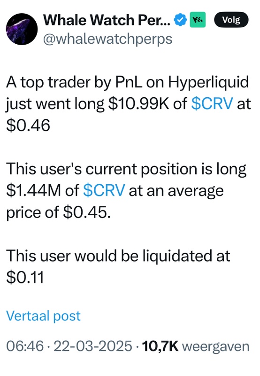Click the "This user's current position" paragraph

pos(126,191)
